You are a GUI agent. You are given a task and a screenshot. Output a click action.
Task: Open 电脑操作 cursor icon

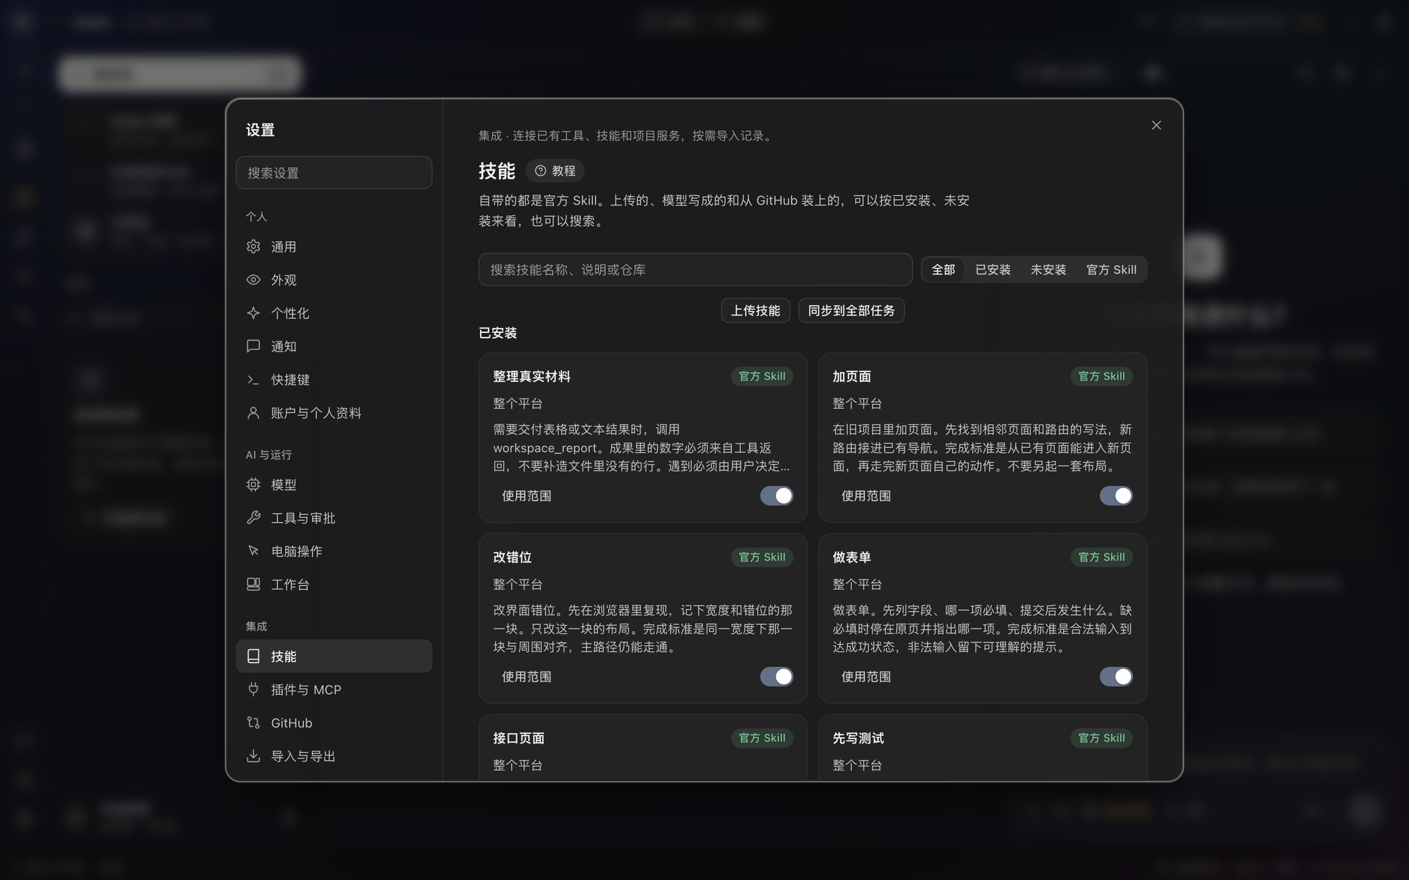click(253, 551)
